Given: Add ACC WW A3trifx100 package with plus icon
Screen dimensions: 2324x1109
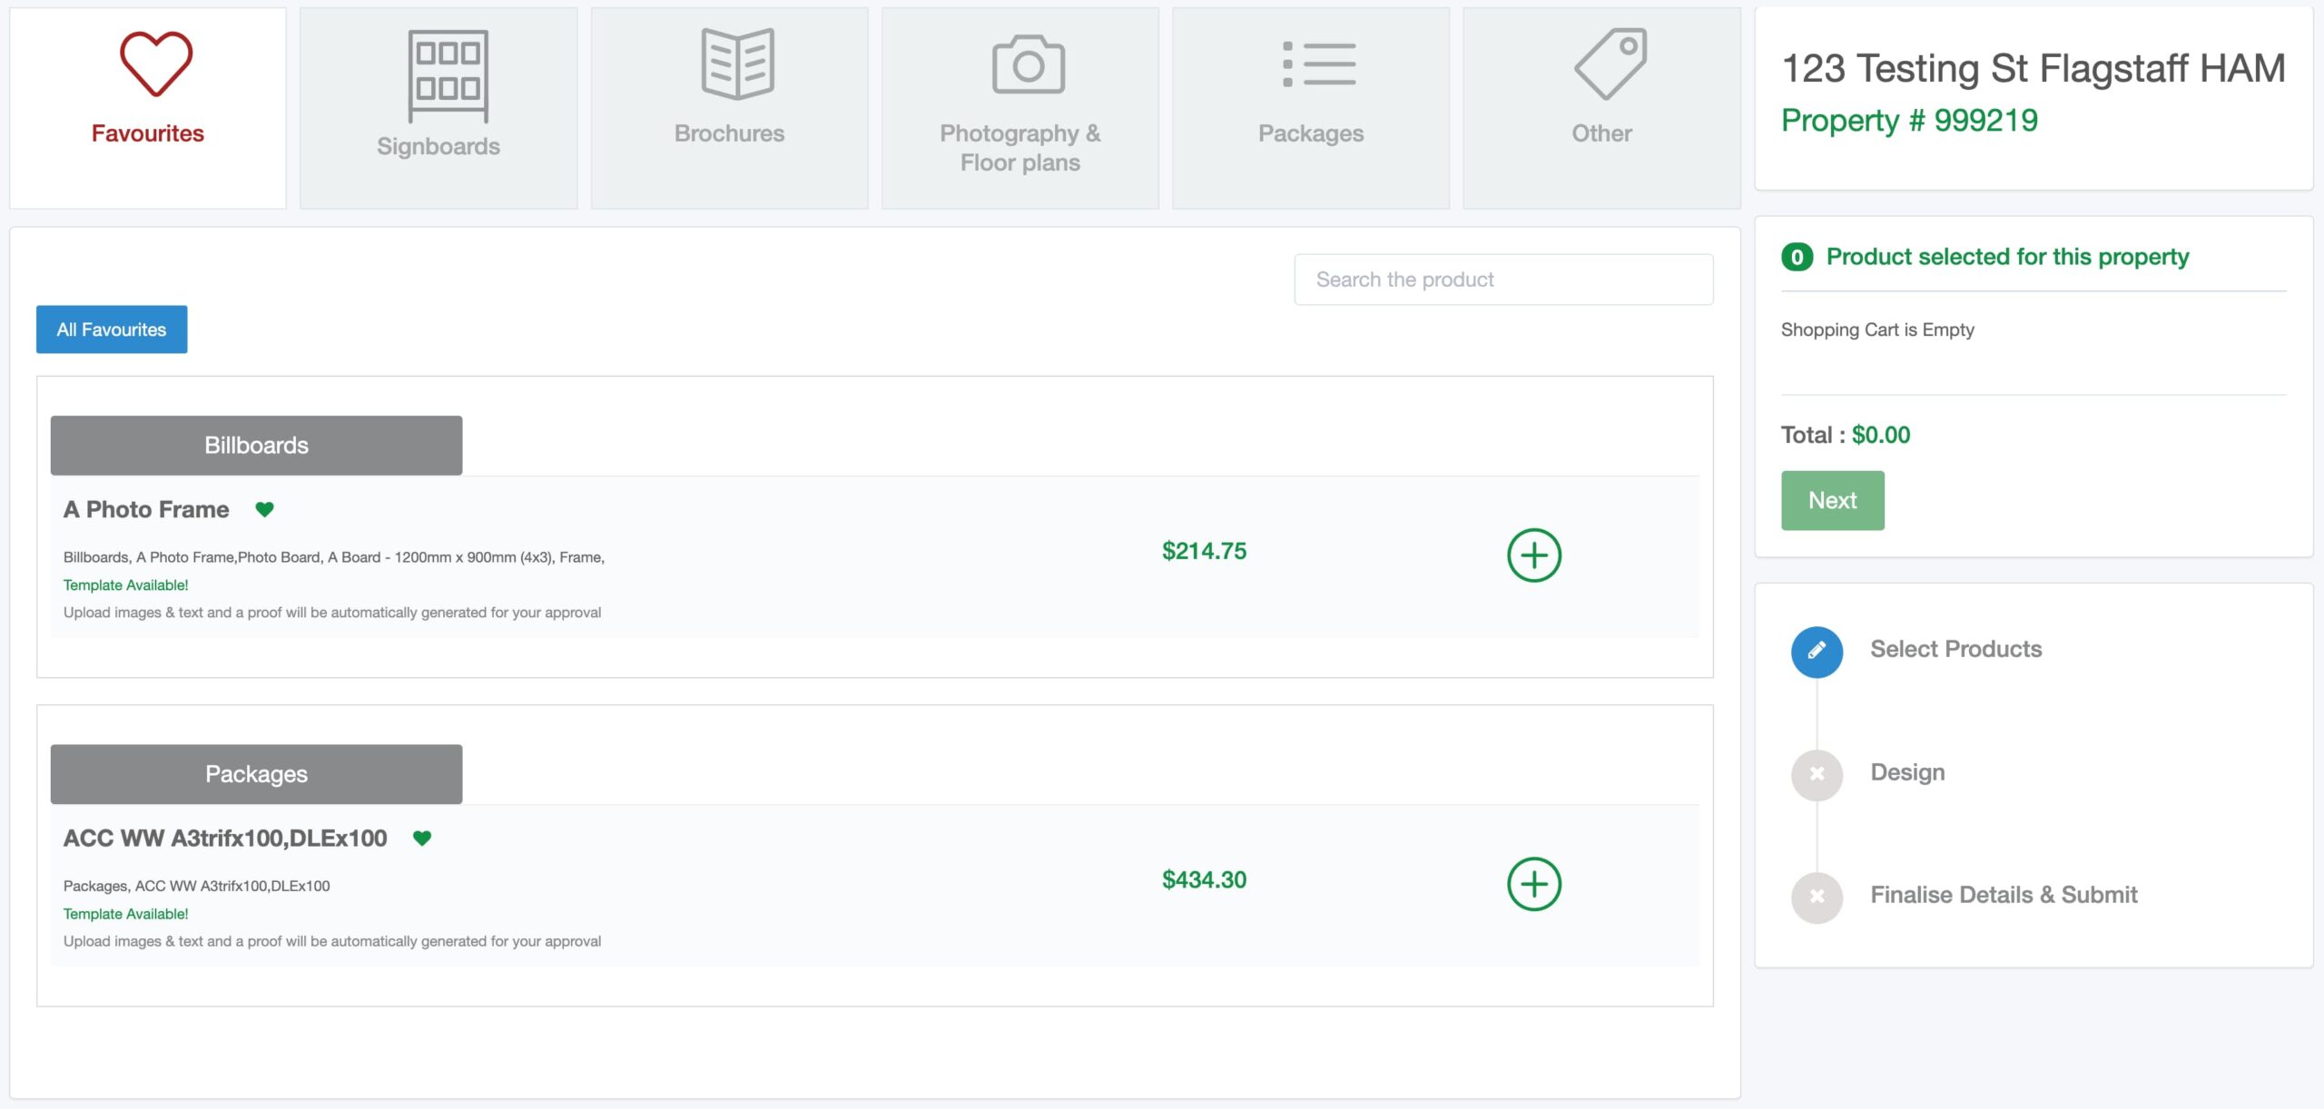Looking at the screenshot, I should (x=1534, y=884).
